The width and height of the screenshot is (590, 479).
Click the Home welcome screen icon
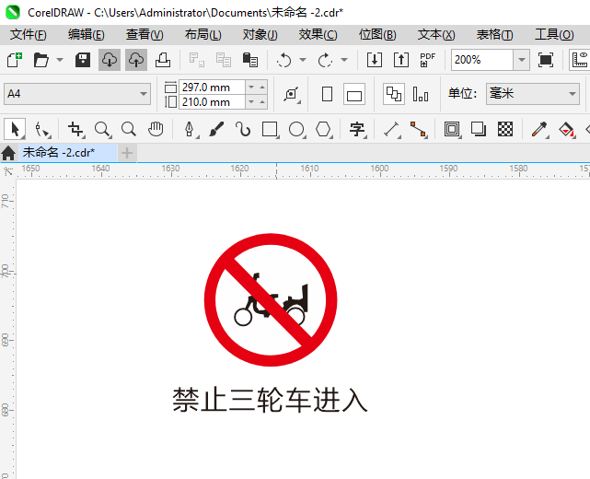pos(8,153)
